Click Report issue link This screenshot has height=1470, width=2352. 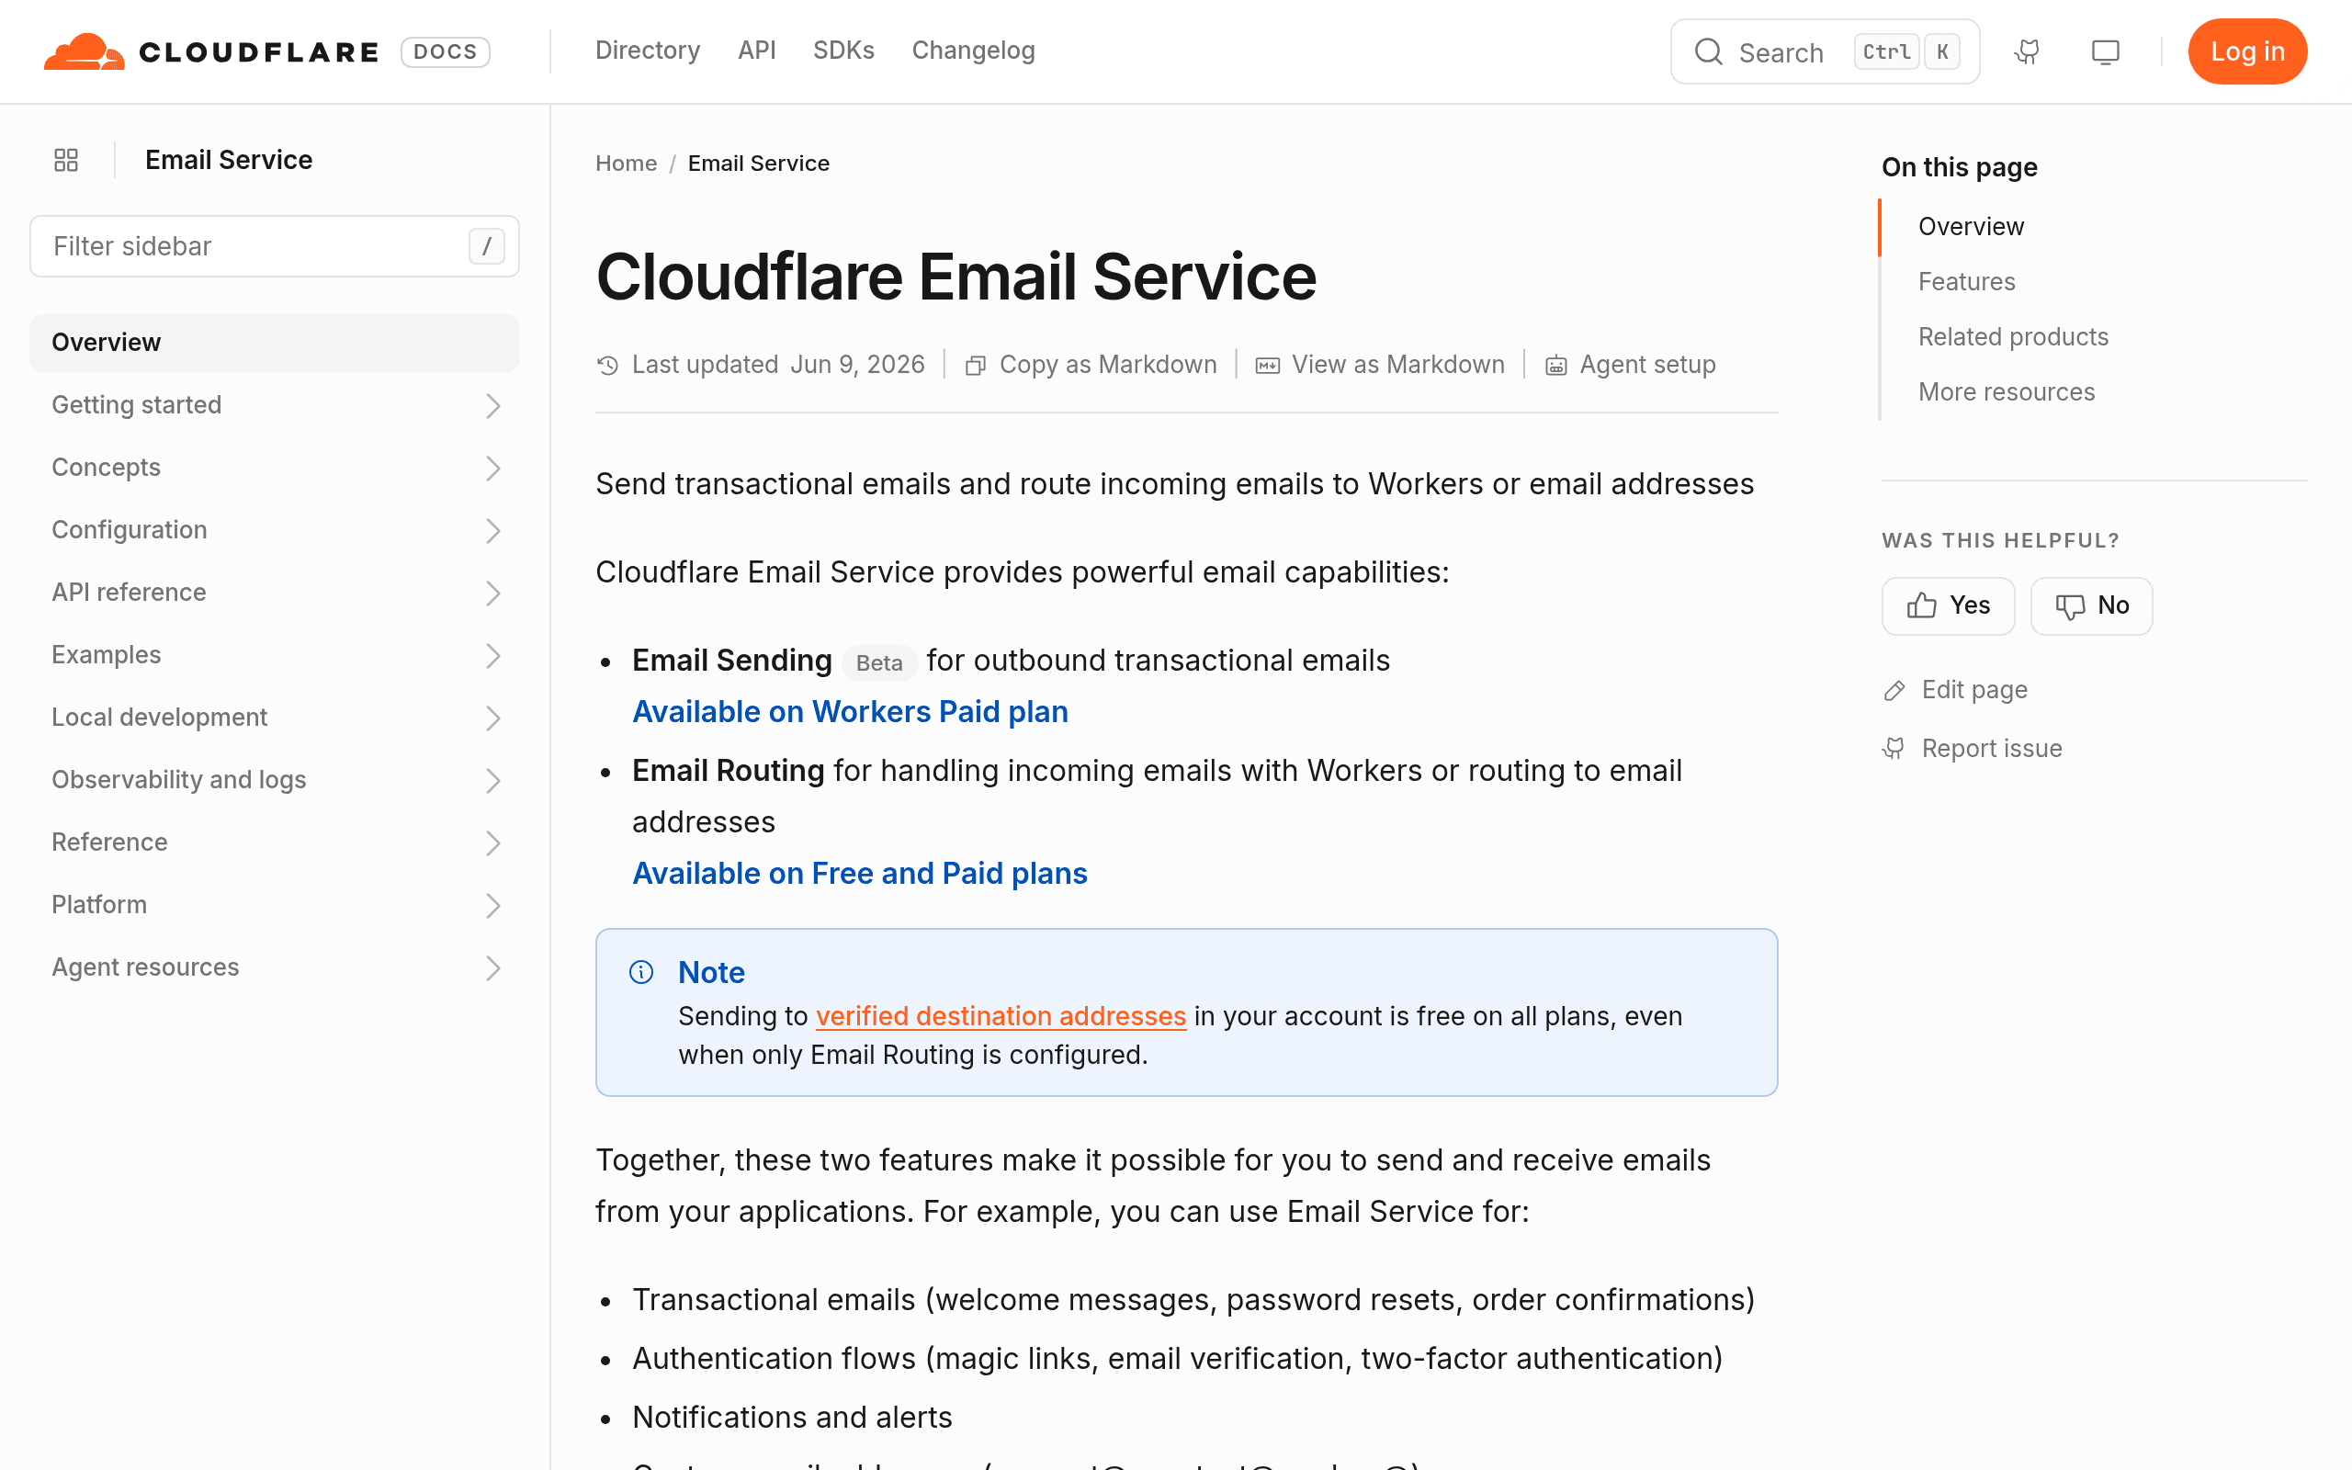1992,749
